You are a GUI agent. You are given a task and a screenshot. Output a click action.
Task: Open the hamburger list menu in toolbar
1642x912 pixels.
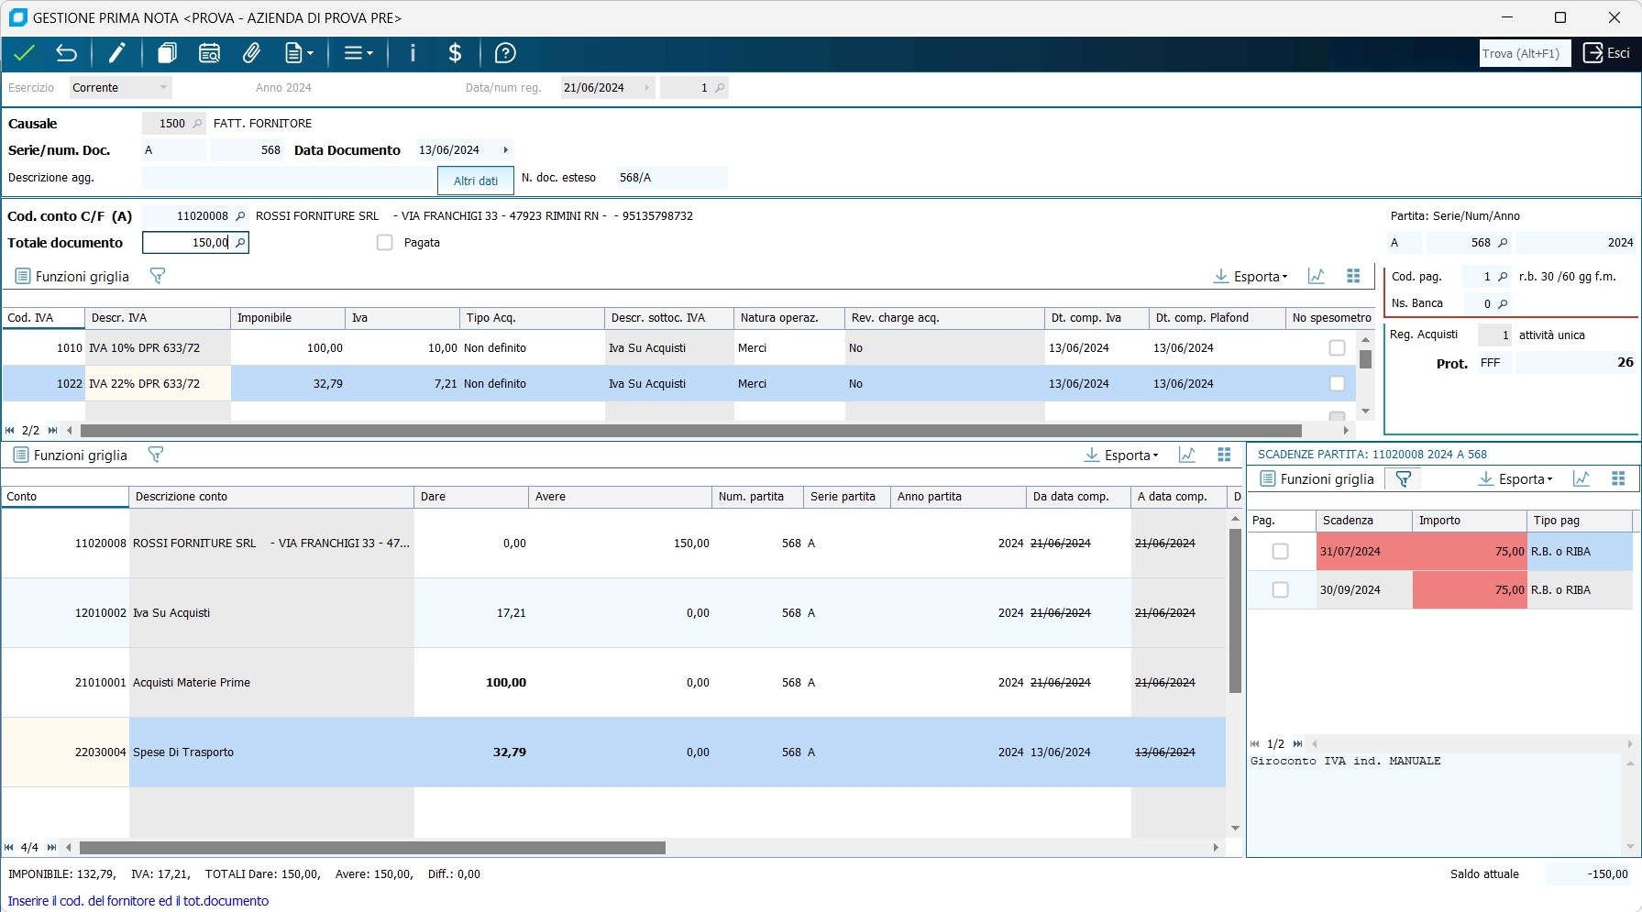pos(358,53)
